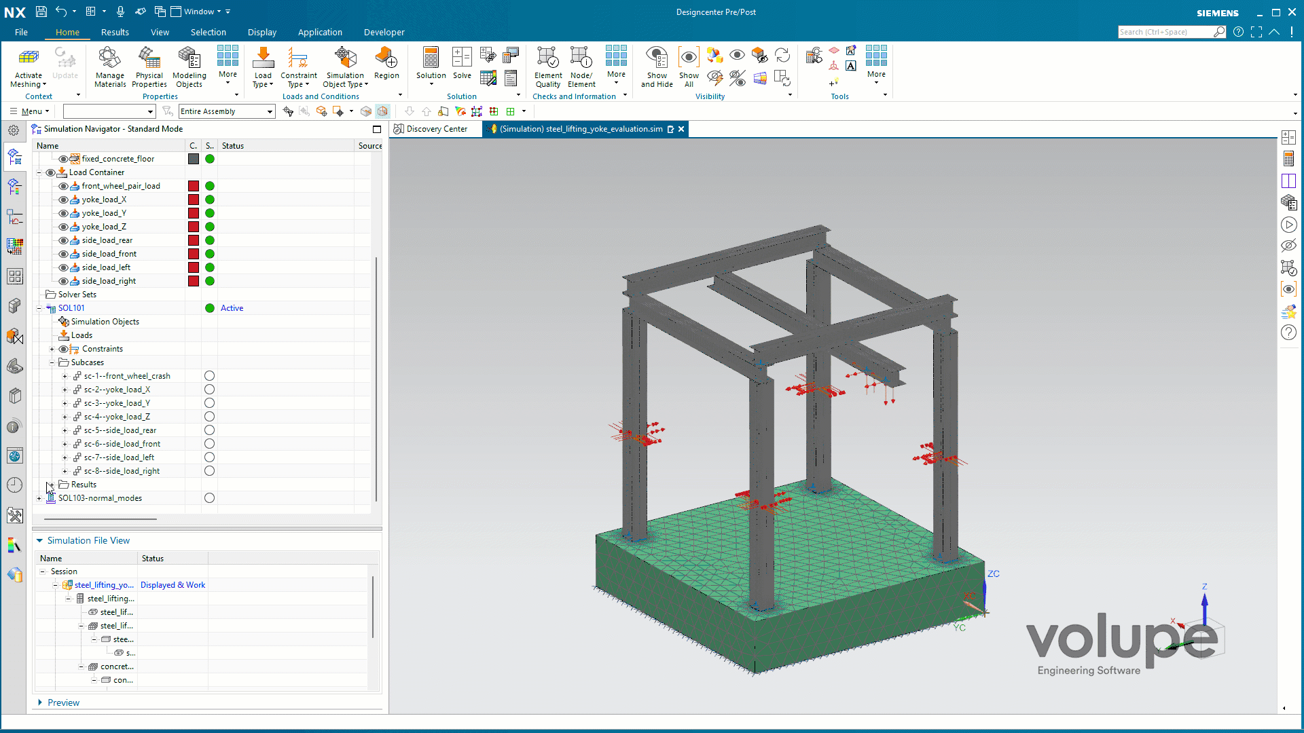Open Modeling Objects tool
Viewport: 1304px width, 733px height.
pos(189,67)
